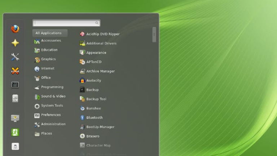Screen dimensions: 277x156
Task: Click the Appearance app icon
Action: click(82, 52)
